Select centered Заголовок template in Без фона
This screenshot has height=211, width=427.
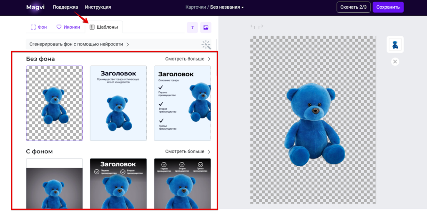point(118,103)
